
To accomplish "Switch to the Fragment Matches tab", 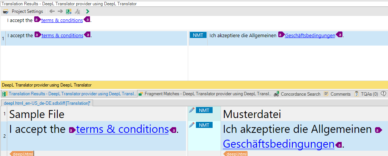I will pos(205,94).
